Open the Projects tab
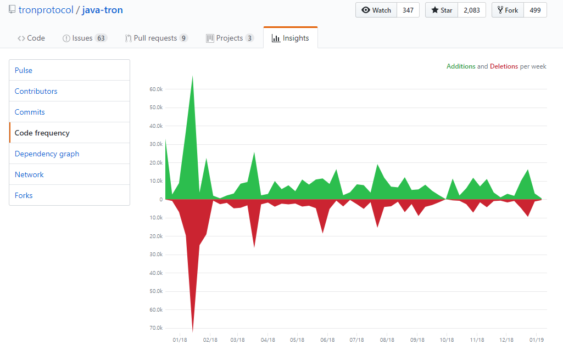Screen dimensions: 563x350 pos(230,38)
